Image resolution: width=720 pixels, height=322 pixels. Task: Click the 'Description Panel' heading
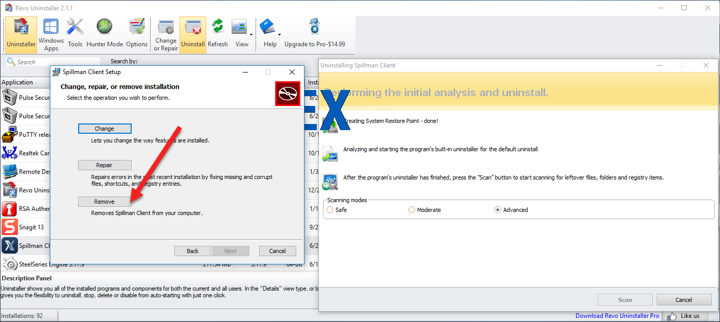(x=27, y=278)
